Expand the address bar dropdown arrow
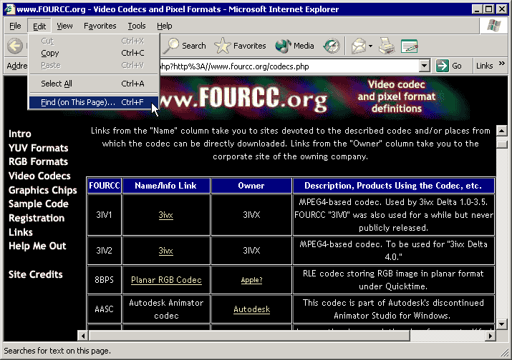Image resolution: width=512 pixels, height=360 pixels. (x=424, y=66)
